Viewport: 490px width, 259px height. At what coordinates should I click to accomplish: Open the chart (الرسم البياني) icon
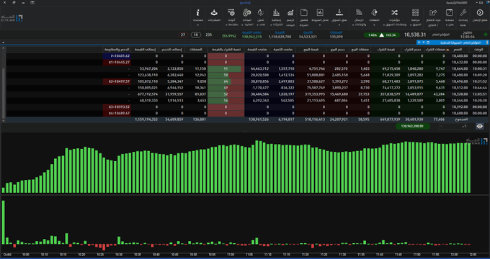pyautogui.click(x=290, y=13)
